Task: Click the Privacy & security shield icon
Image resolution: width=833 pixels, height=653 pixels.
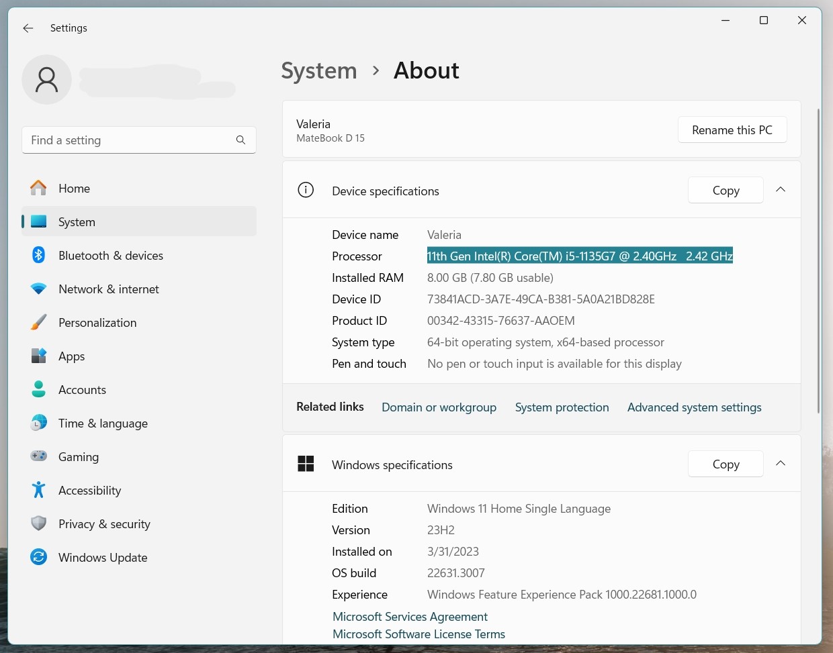Action: coord(39,523)
